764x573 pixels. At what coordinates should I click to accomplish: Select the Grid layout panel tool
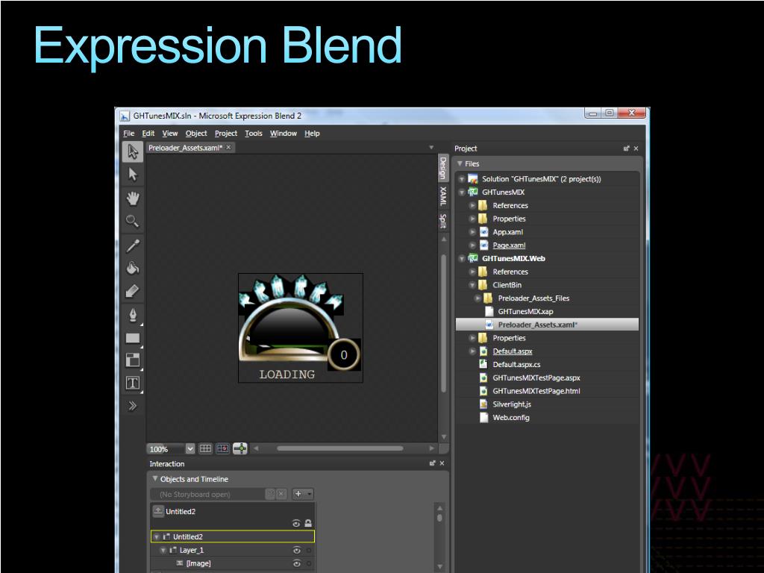point(133,360)
